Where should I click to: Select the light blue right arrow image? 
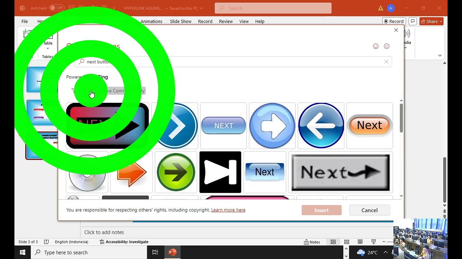(272, 126)
